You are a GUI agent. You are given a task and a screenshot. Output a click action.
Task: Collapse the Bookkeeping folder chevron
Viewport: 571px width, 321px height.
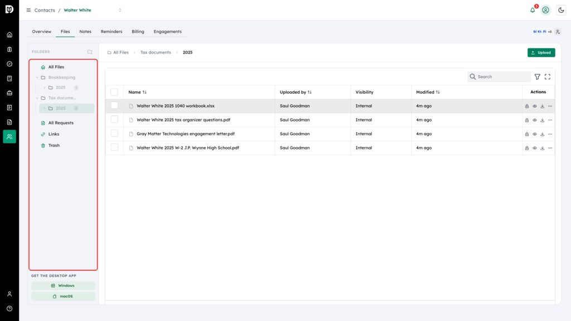click(x=37, y=77)
